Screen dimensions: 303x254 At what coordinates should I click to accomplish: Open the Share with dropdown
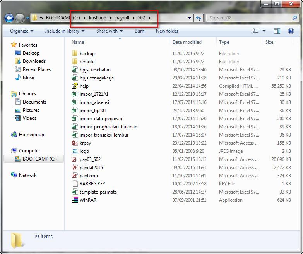(x=109, y=31)
